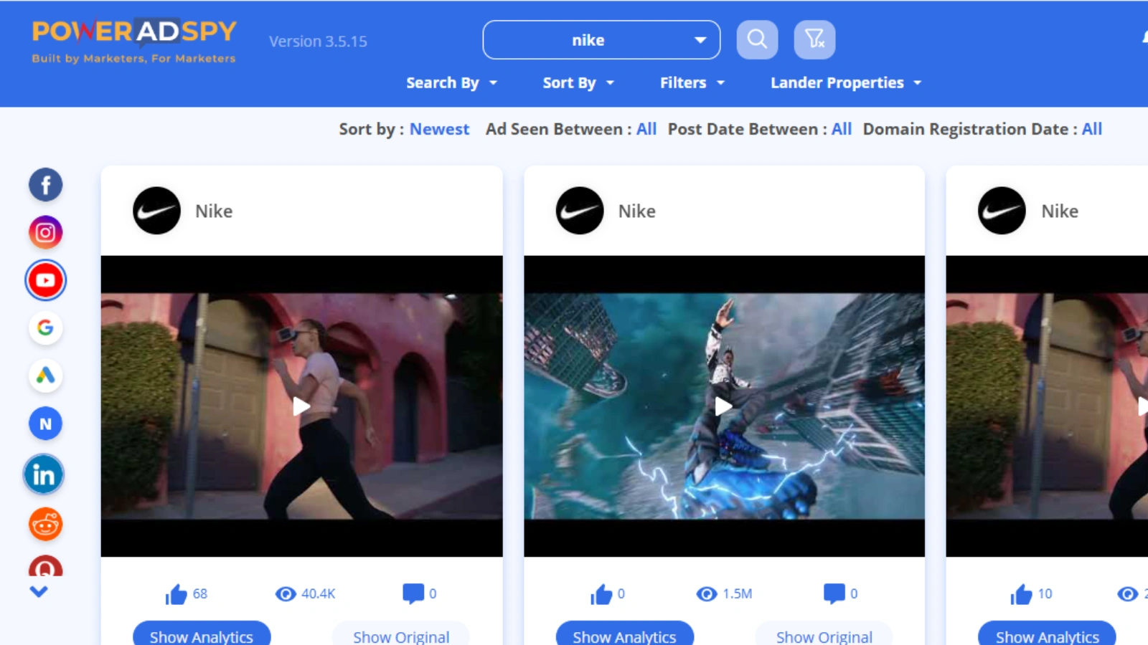Open the PowerAdSpy logo home
The image size is (1148, 645).
tap(134, 41)
